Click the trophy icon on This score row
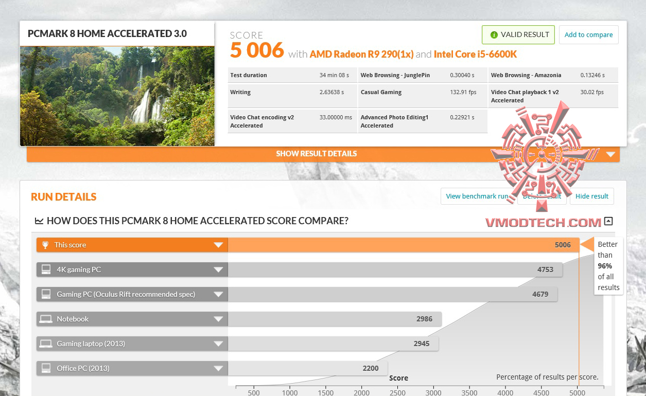The image size is (646, 396). [45, 245]
